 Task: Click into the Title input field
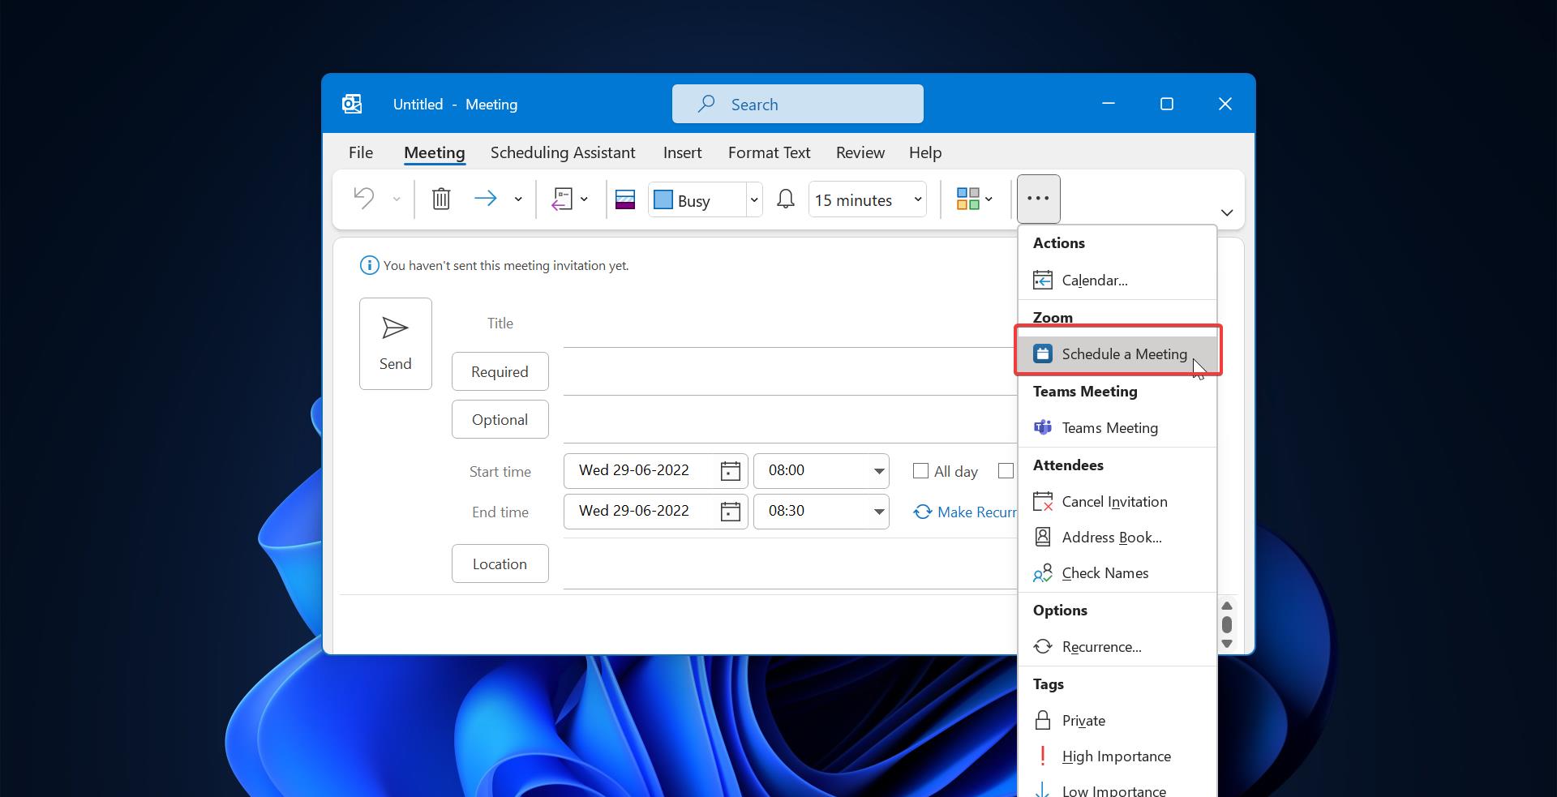coord(791,324)
